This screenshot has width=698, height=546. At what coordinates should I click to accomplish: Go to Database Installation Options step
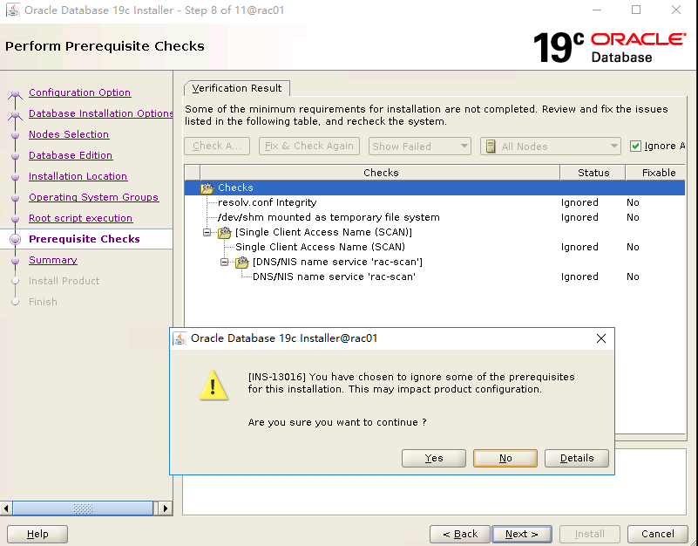point(100,113)
